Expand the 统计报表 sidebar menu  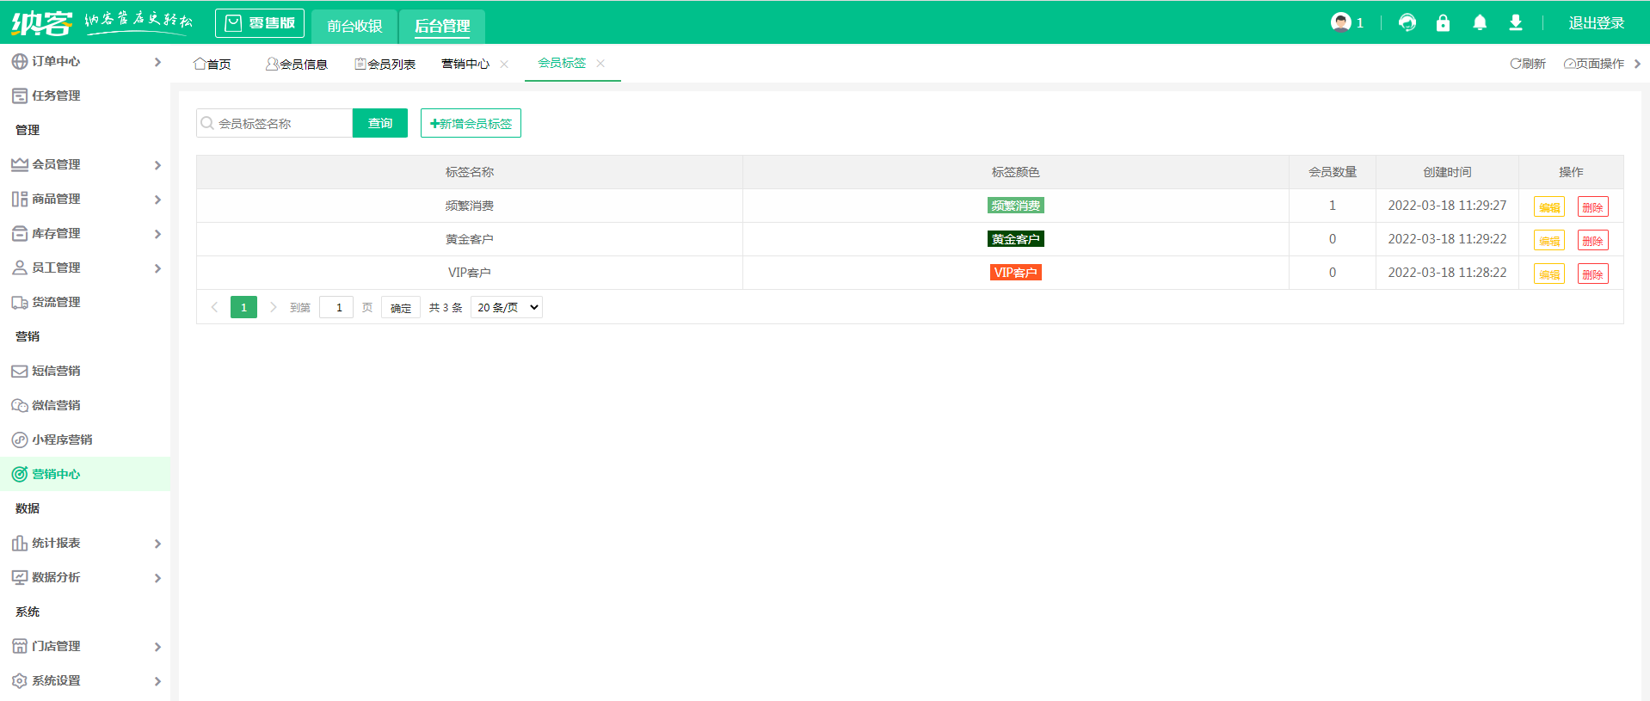point(85,543)
